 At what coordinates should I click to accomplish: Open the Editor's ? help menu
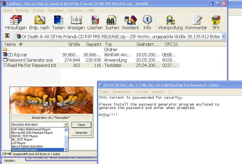pyautogui.click(x=169, y=92)
